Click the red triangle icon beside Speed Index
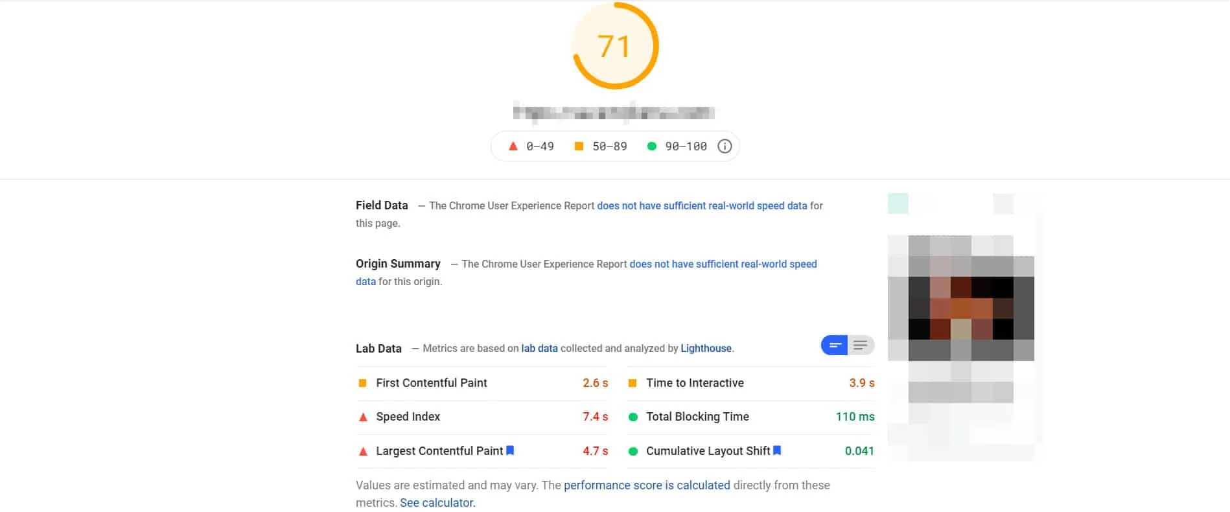This screenshot has width=1230, height=512. 363,417
